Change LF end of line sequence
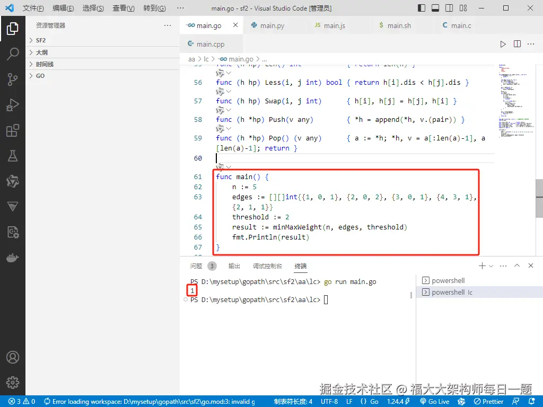 coord(349,402)
